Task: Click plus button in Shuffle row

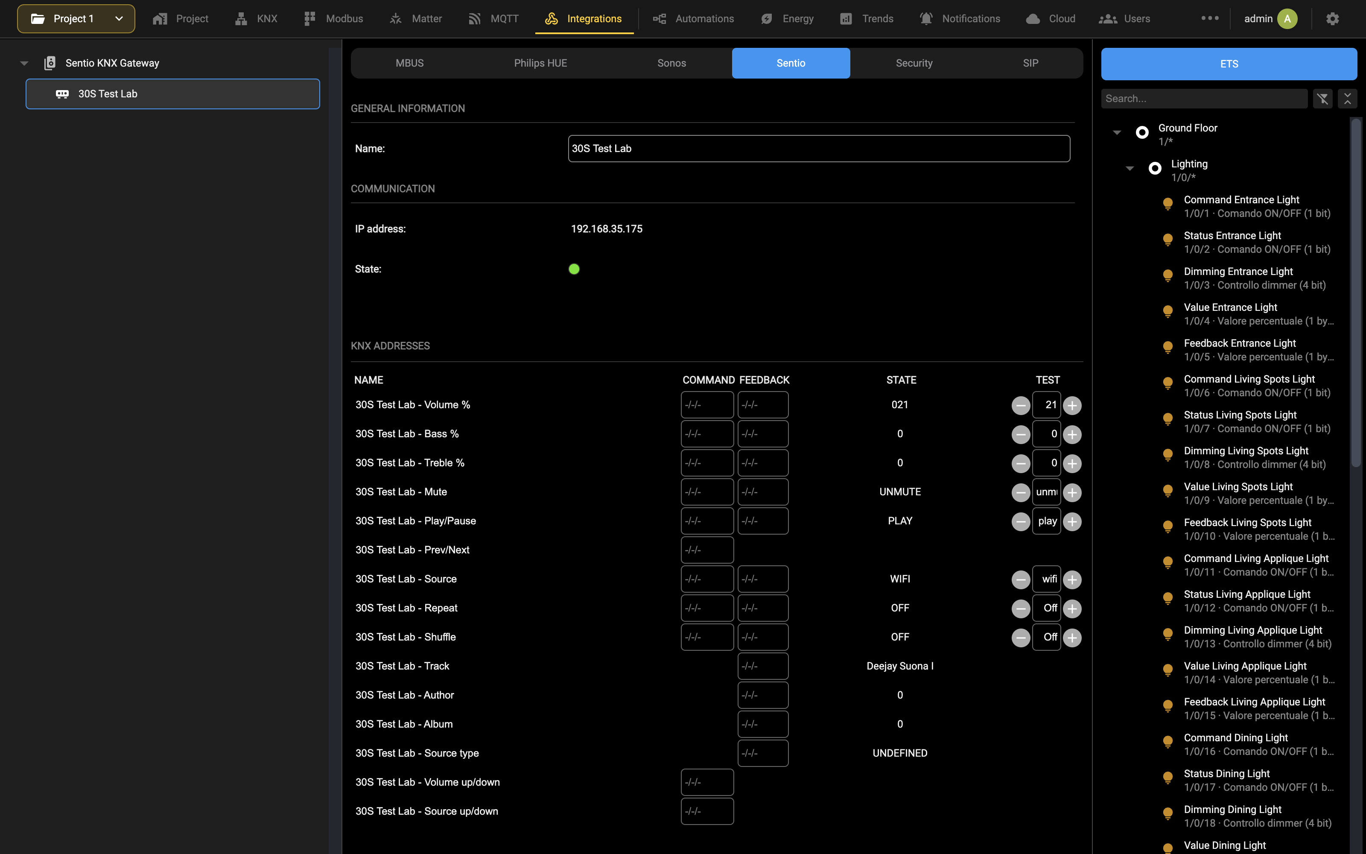Action: tap(1072, 638)
